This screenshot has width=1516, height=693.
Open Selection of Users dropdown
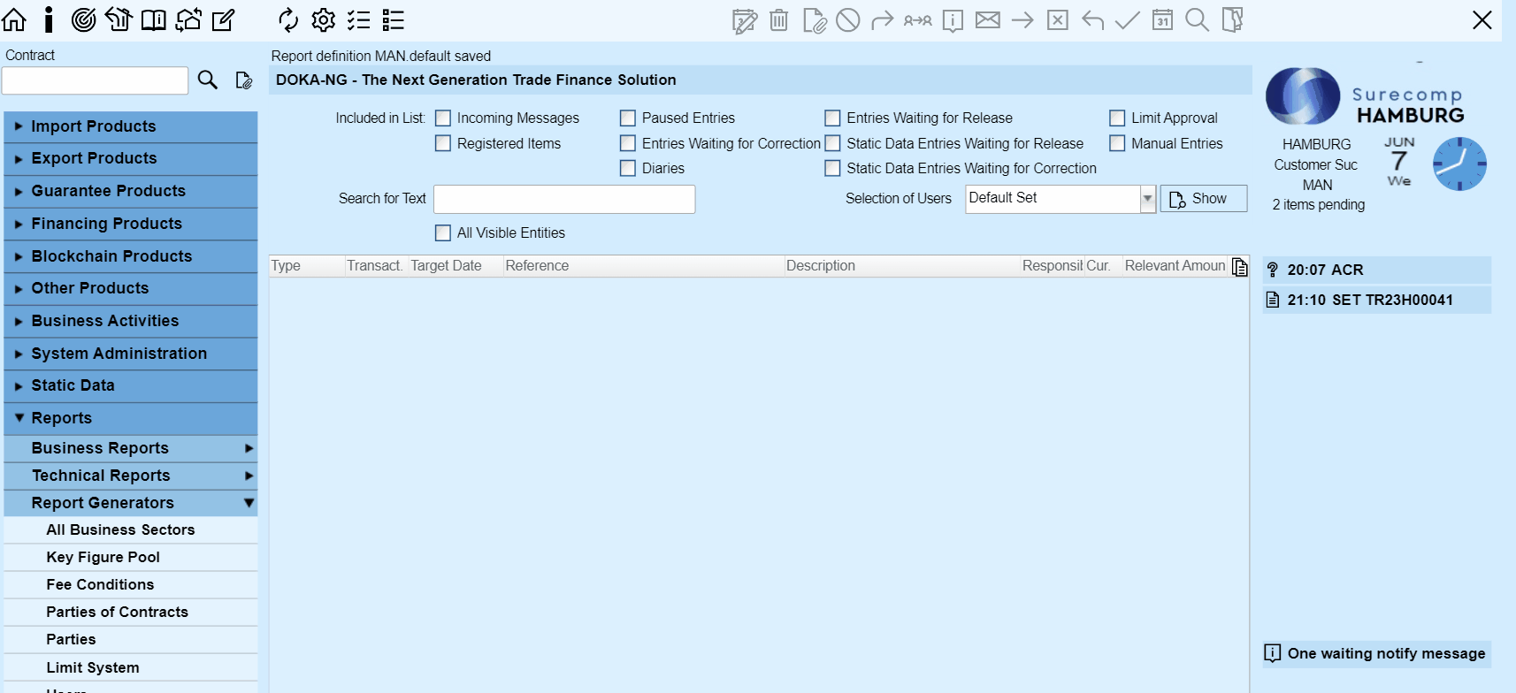(x=1148, y=198)
